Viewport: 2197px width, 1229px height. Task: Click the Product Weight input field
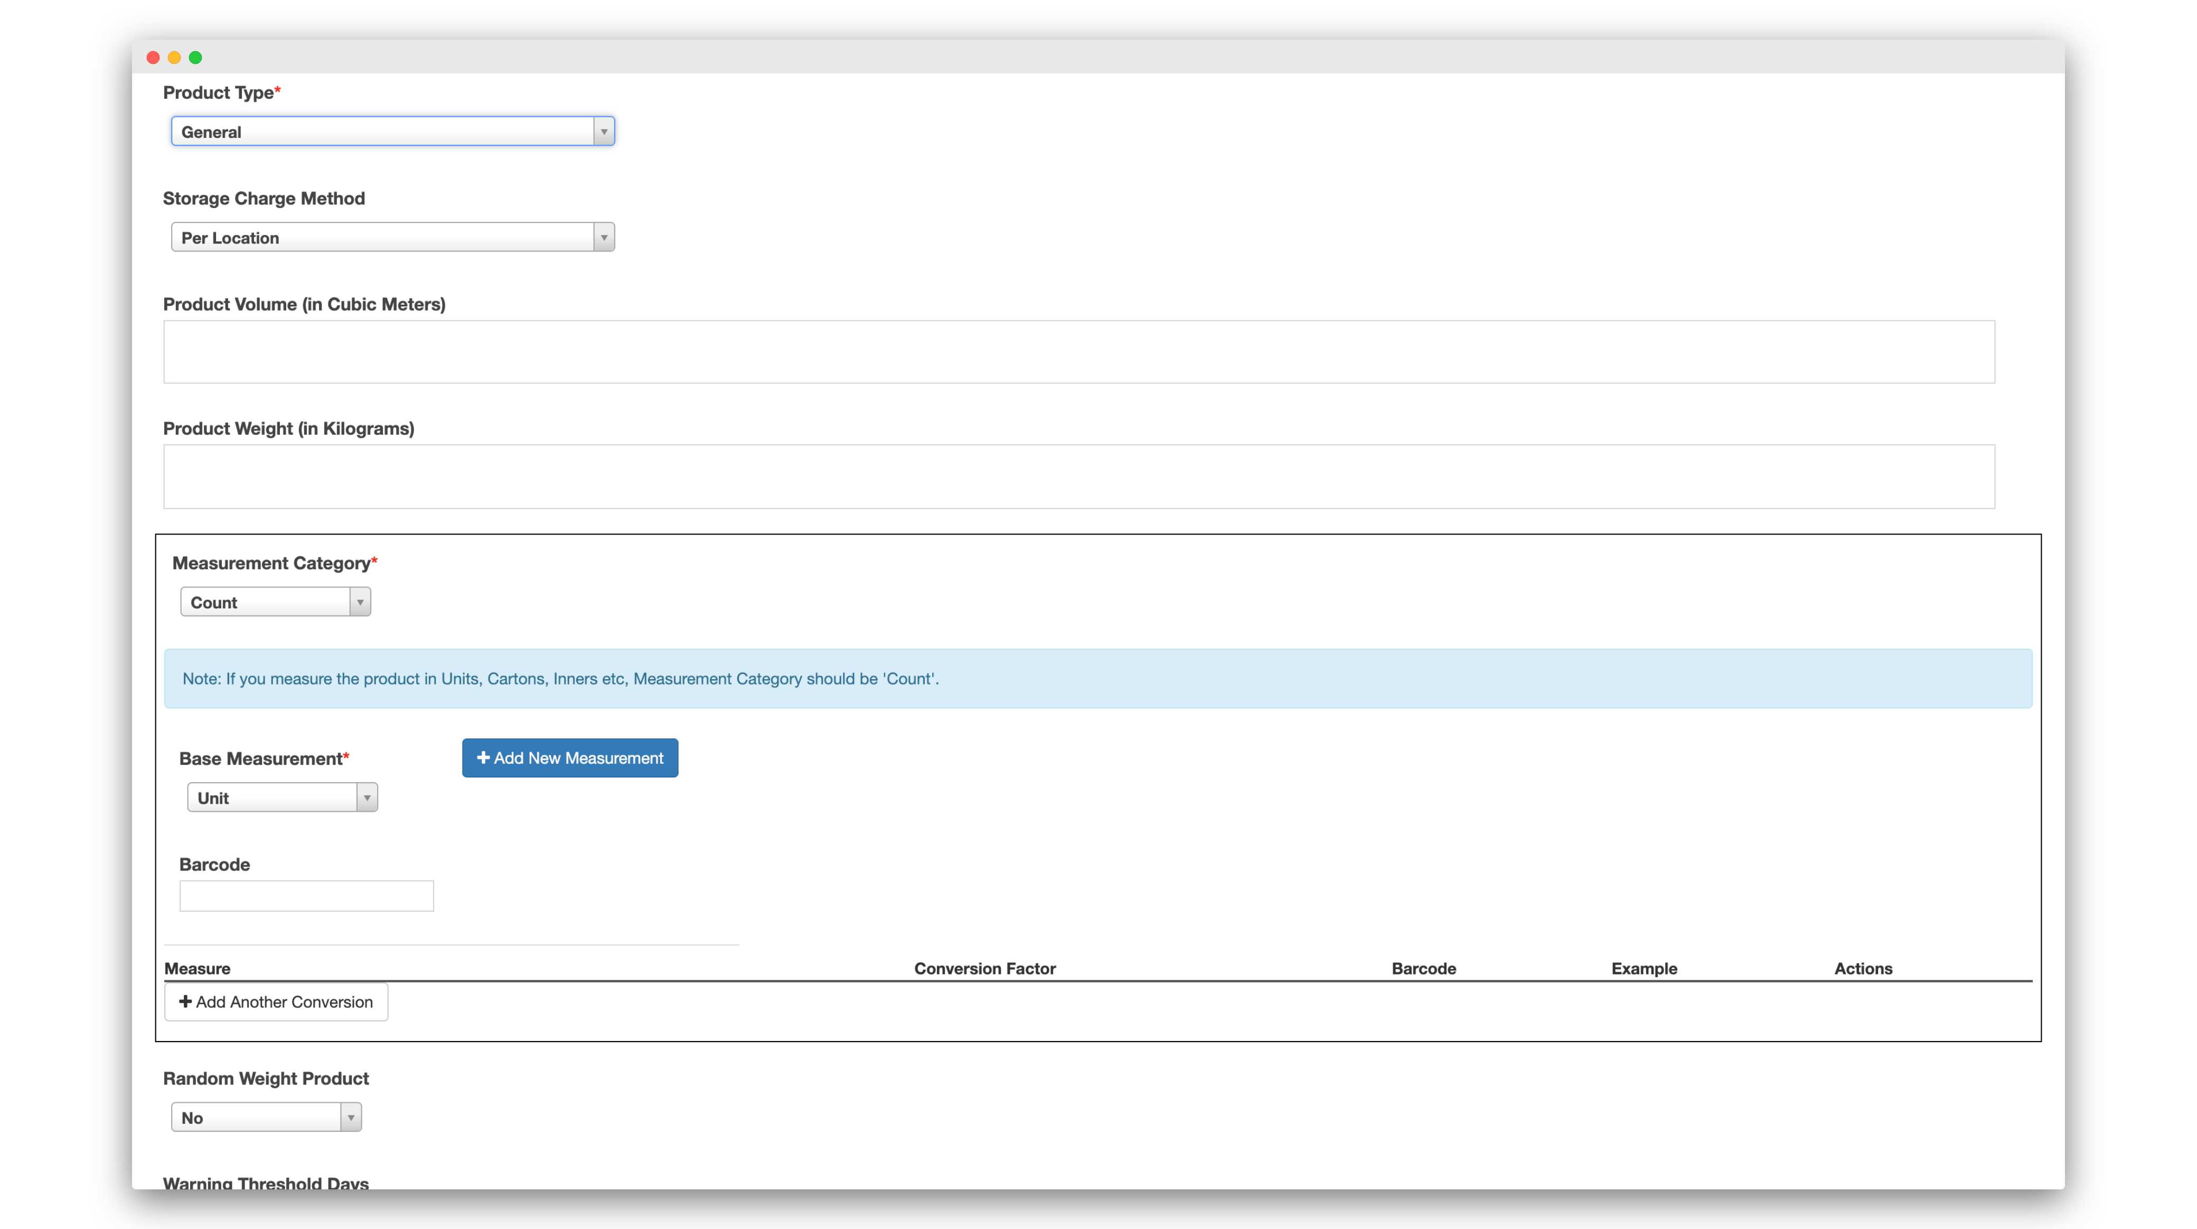[1078, 476]
